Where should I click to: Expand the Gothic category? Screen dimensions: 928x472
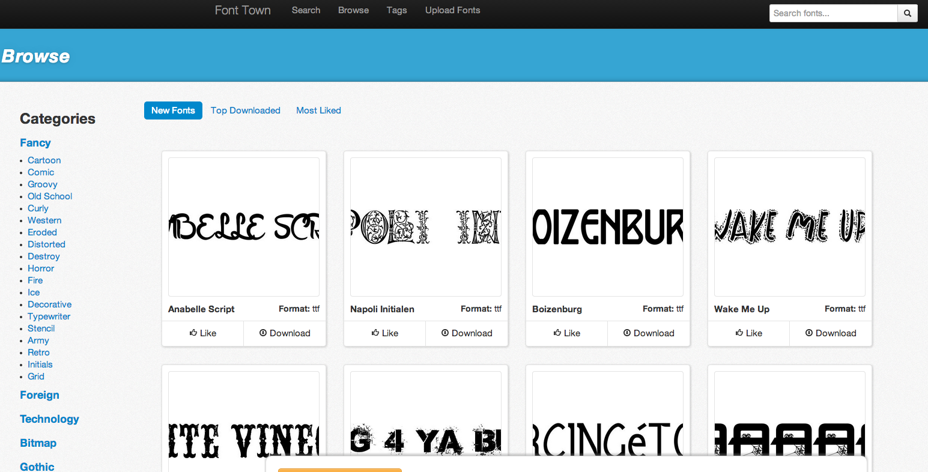tap(37, 467)
